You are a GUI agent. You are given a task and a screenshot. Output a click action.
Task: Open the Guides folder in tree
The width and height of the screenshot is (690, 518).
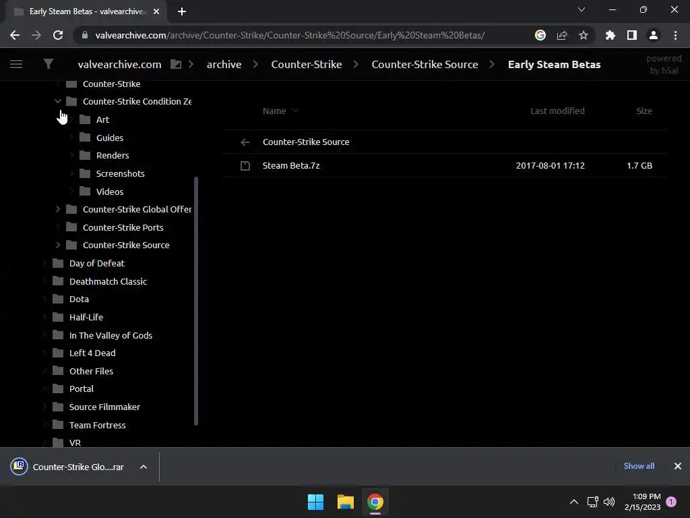pyautogui.click(x=110, y=138)
